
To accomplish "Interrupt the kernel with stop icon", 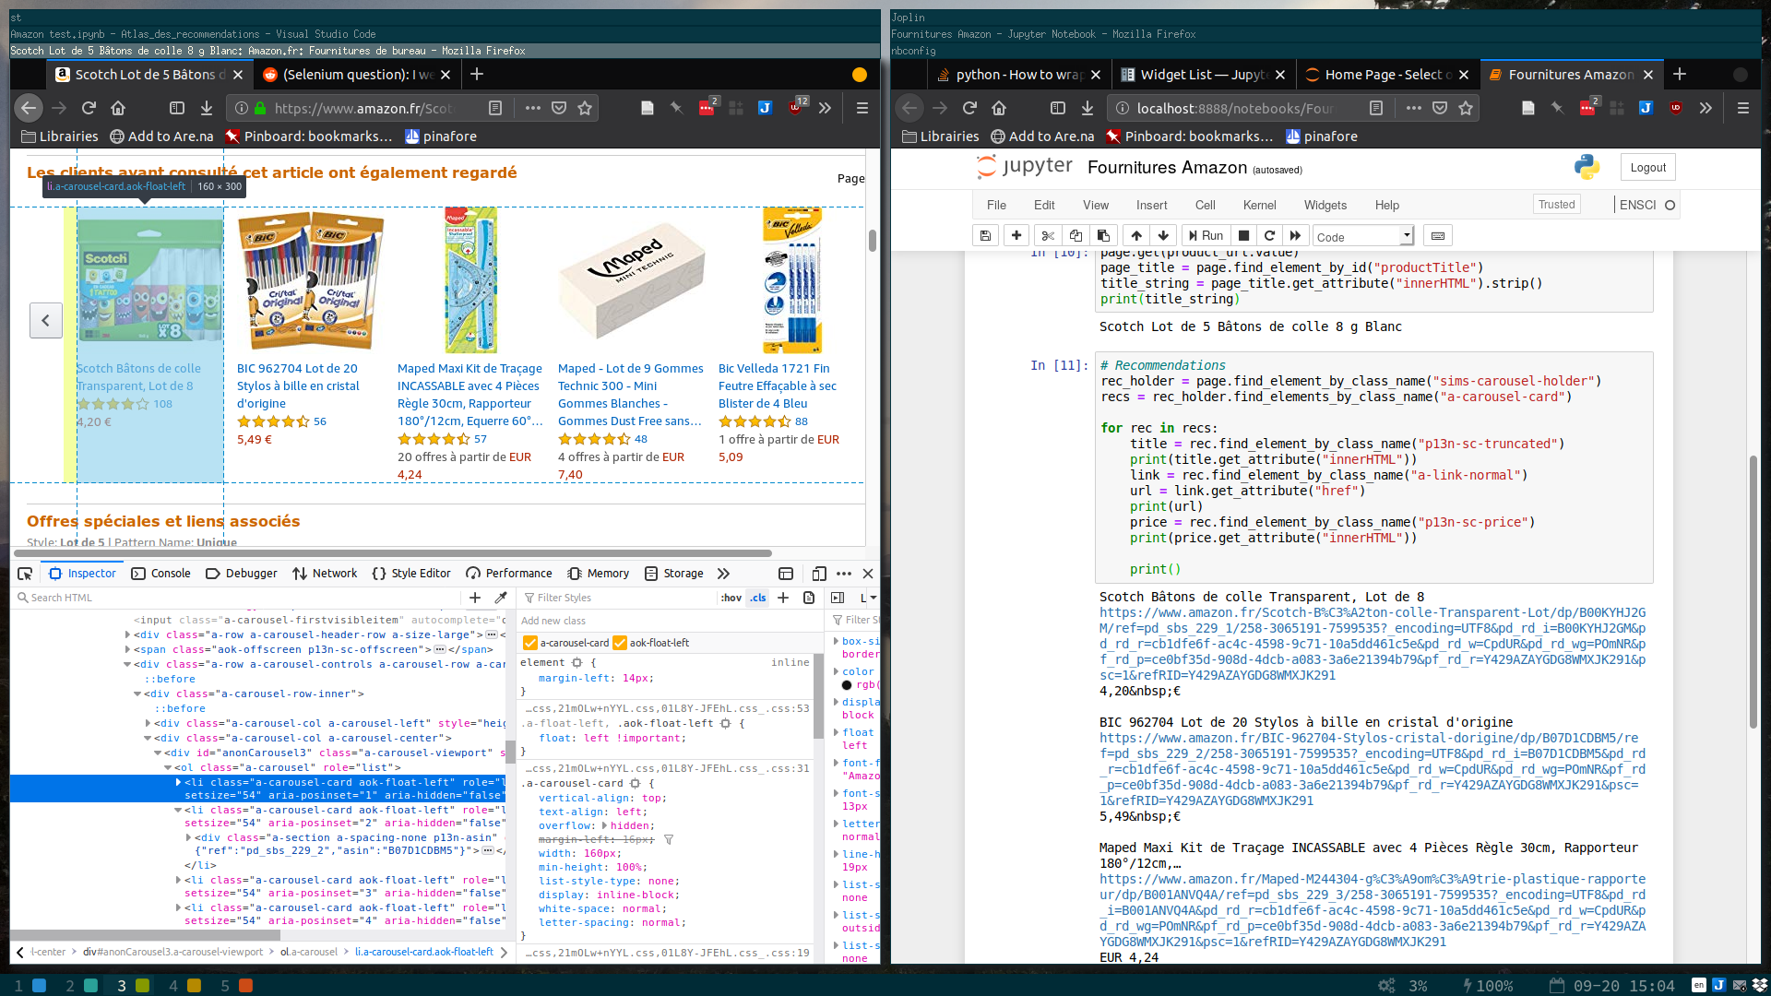I will tap(1243, 236).
